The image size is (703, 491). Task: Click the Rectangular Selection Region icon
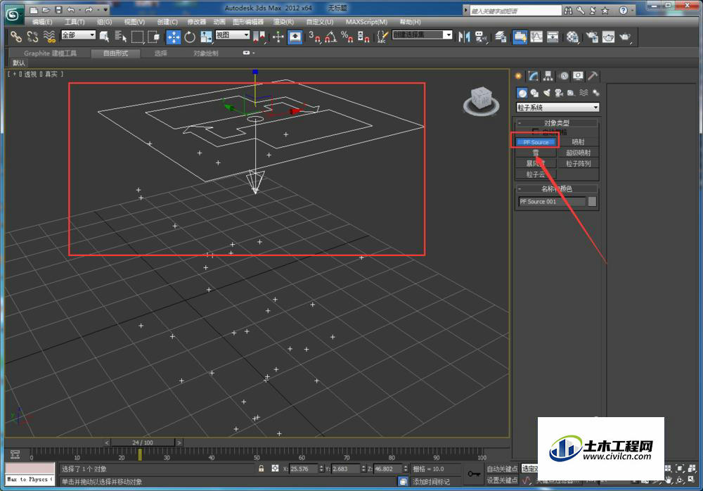(x=137, y=37)
